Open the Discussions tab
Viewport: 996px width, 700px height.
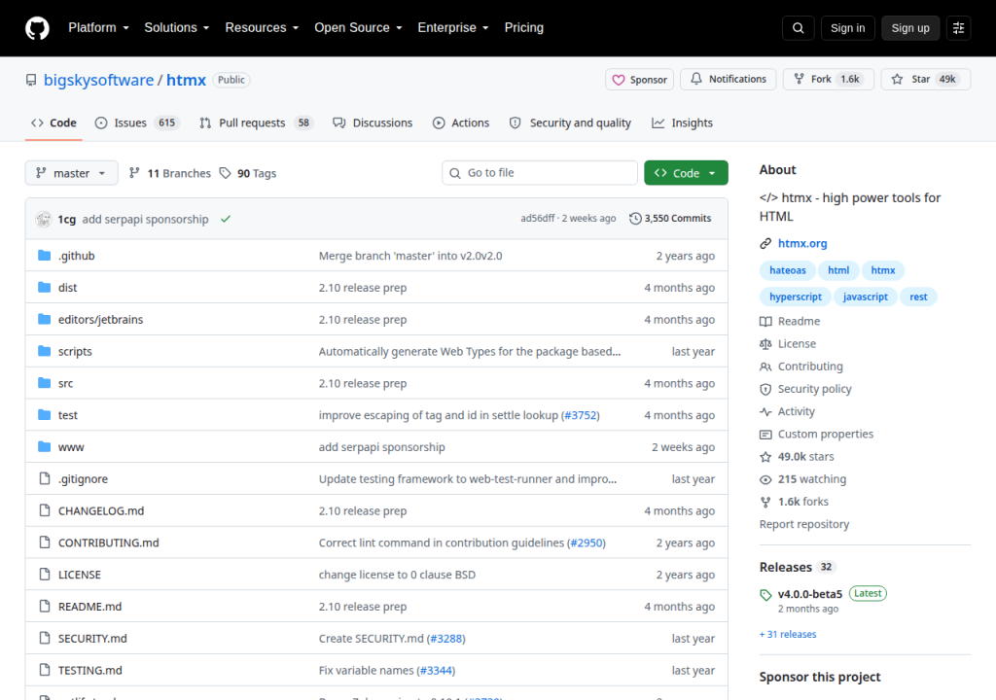tap(373, 122)
